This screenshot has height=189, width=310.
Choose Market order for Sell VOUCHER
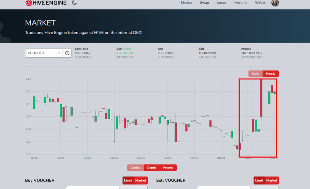point(272,180)
